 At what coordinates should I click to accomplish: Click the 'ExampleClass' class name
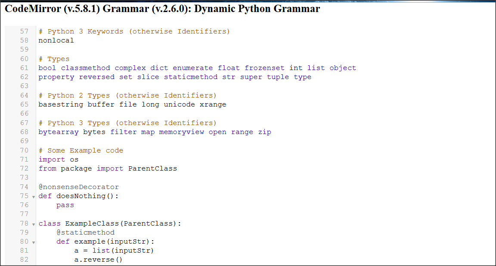click(92, 224)
